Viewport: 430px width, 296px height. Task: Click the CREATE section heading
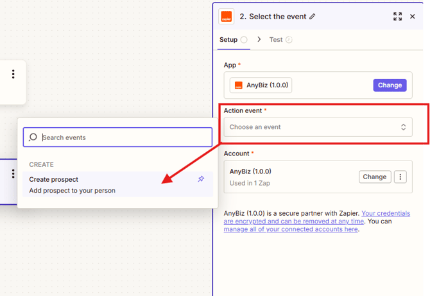[42, 164]
